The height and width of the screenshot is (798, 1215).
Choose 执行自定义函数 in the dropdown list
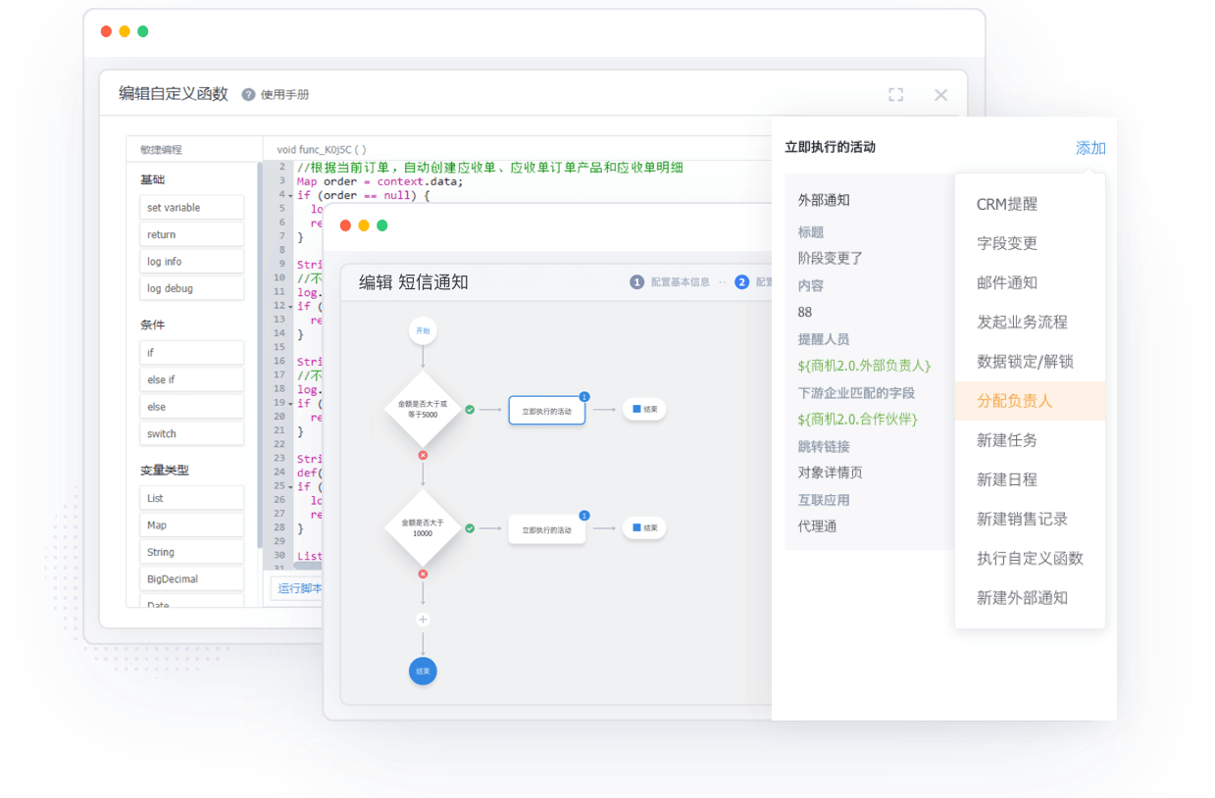pyautogui.click(x=1029, y=558)
